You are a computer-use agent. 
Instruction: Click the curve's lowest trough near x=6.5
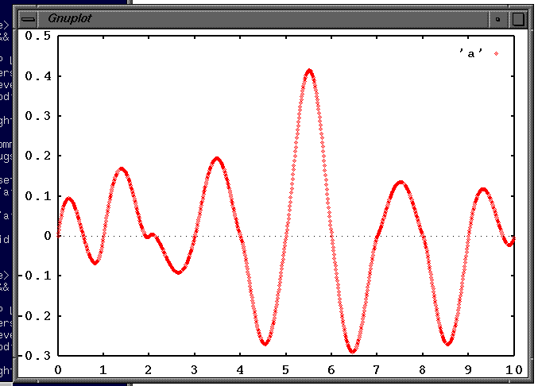pyautogui.click(x=353, y=350)
